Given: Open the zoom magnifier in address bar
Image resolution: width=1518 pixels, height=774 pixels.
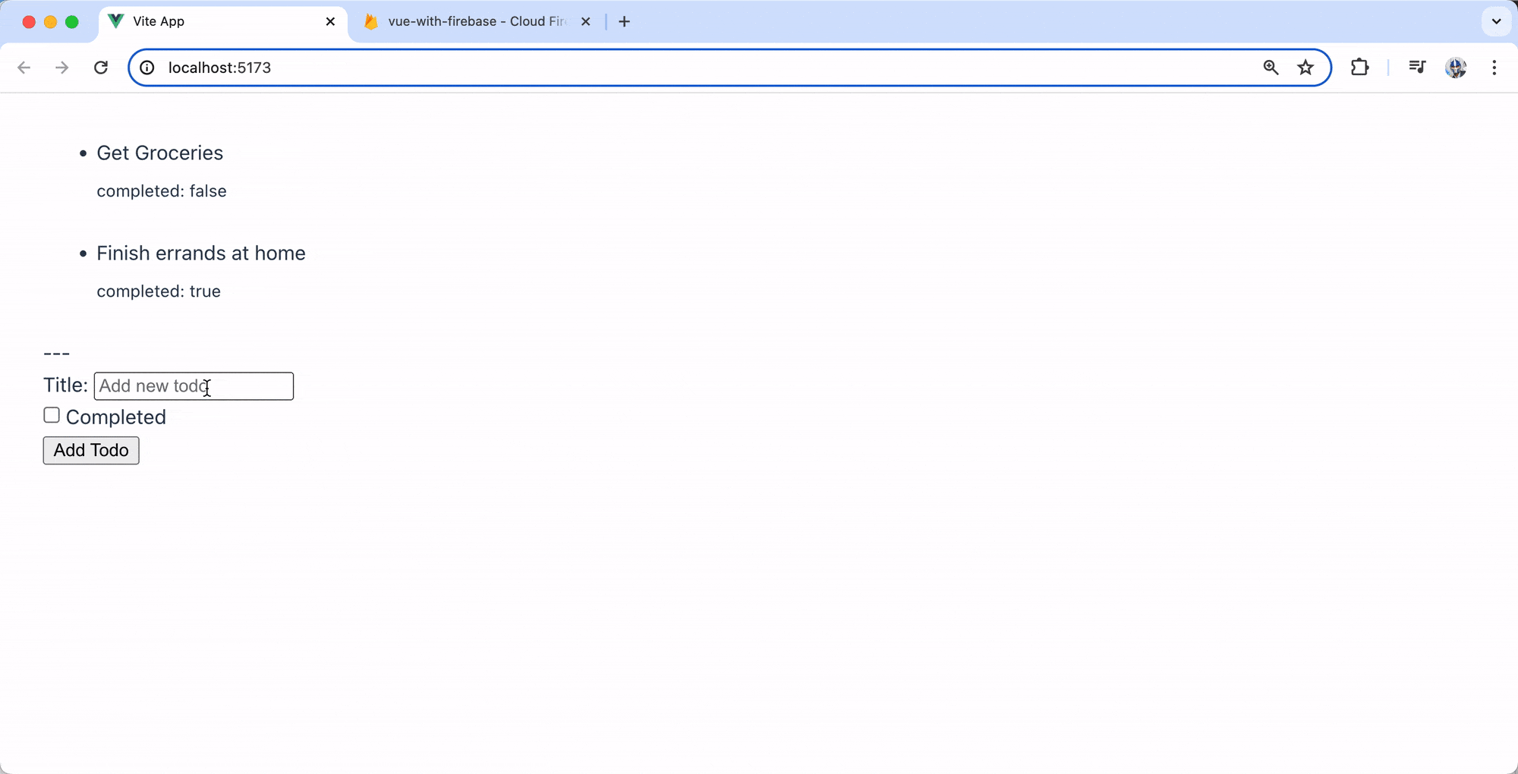Looking at the screenshot, I should coord(1271,68).
